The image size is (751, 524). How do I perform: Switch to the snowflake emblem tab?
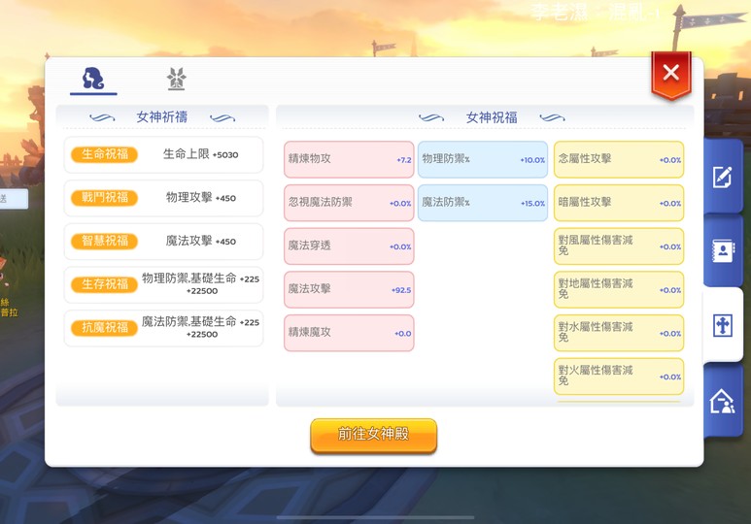tap(177, 79)
